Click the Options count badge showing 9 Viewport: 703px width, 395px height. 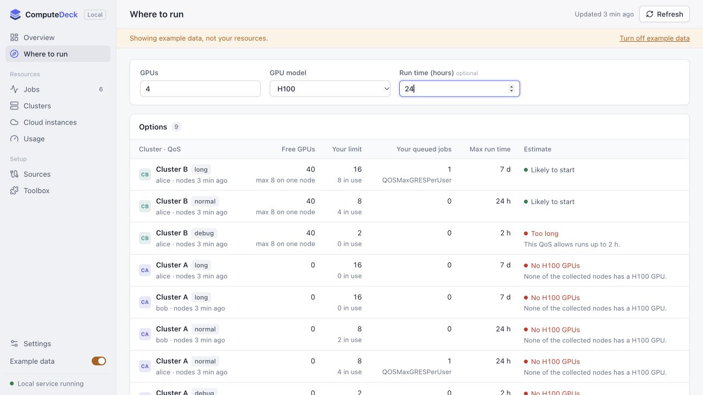(x=176, y=127)
